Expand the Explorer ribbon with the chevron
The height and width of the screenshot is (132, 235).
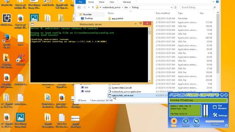[x=213, y=2]
